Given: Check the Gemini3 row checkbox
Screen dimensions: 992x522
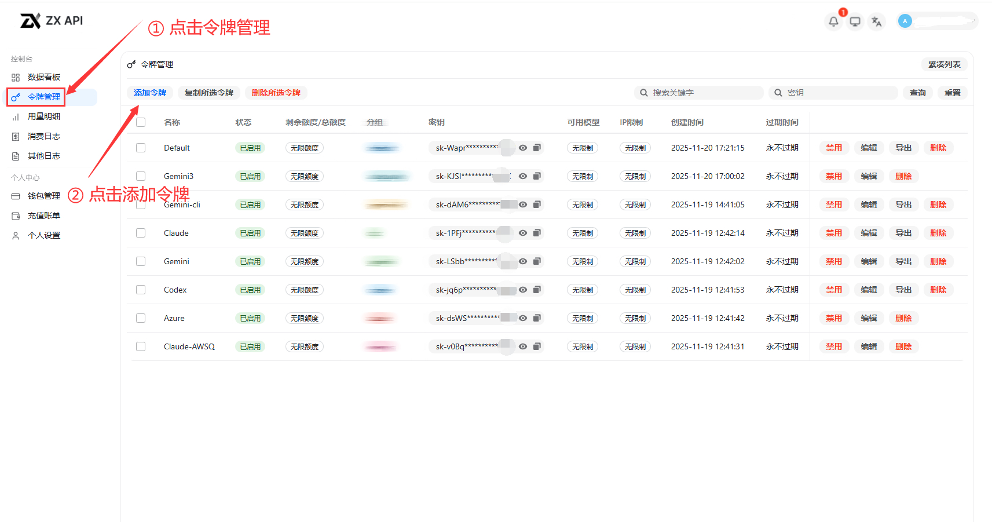Looking at the screenshot, I should [x=141, y=176].
